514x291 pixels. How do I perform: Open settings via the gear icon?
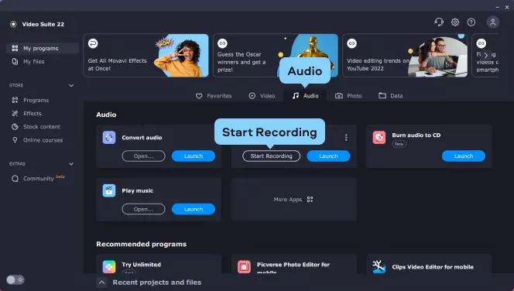point(455,22)
